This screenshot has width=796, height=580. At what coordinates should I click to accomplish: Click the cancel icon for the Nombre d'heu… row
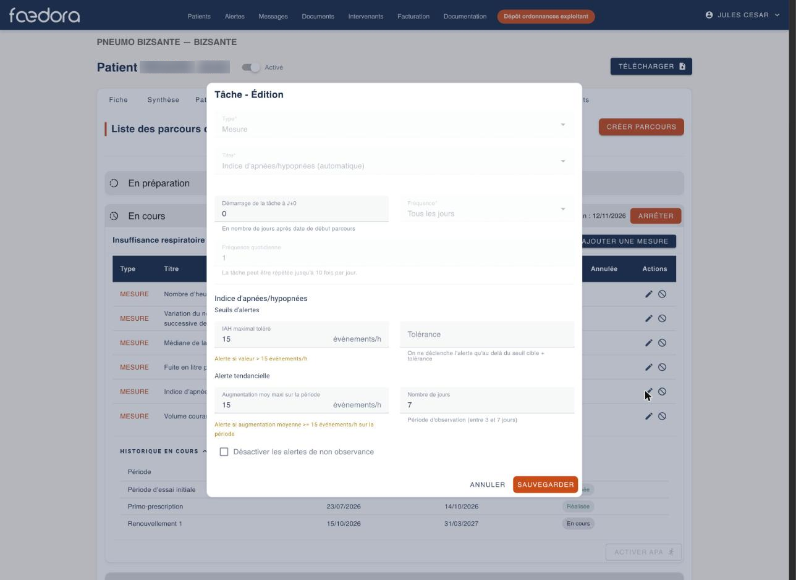[662, 294]
